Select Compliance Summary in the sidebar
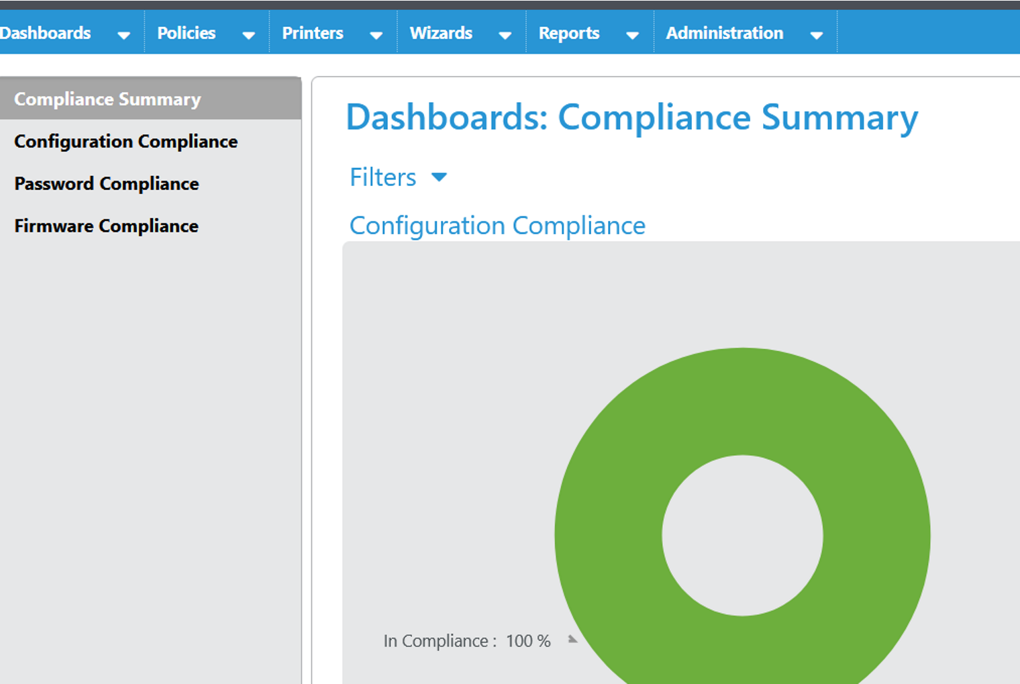 coord(107,99)
